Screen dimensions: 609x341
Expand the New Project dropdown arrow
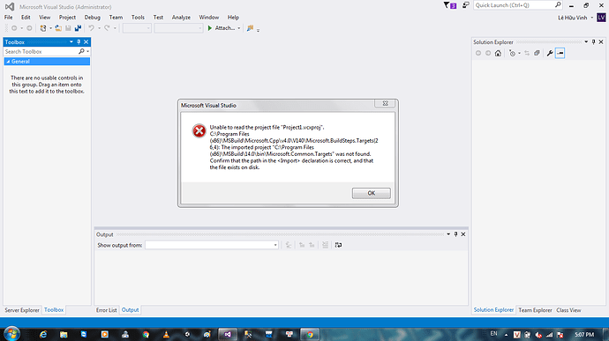click(x=50, y=28)
